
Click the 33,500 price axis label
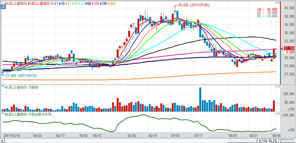click(x=289, y=41)
